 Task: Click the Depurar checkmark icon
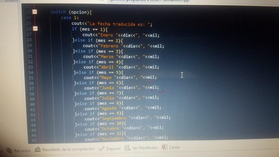[101, 148]
